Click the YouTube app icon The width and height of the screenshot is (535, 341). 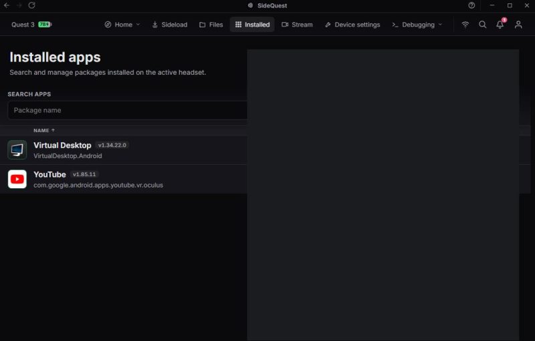tap(17, 179)
